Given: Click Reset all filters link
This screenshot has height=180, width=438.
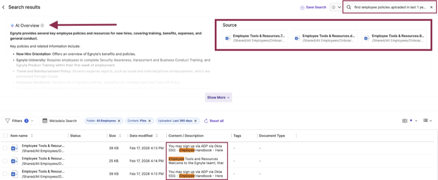Looking at the screenshot, I should (214, 121).
